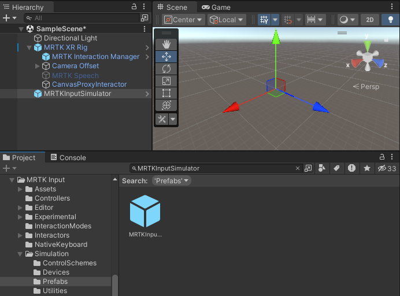Select Directional Light in Hierarchy
The image size is (400, 296).
[x=71, y=38]
